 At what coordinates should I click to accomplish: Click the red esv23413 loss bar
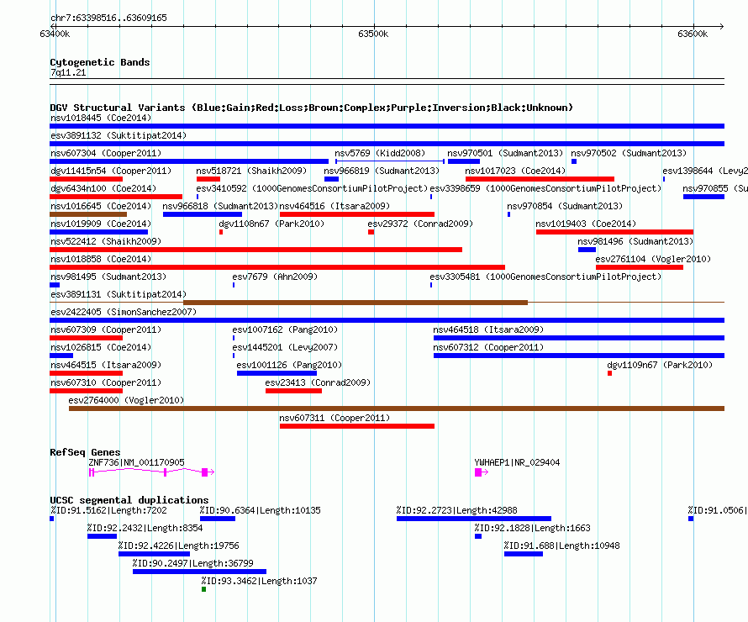click(294, 391)
